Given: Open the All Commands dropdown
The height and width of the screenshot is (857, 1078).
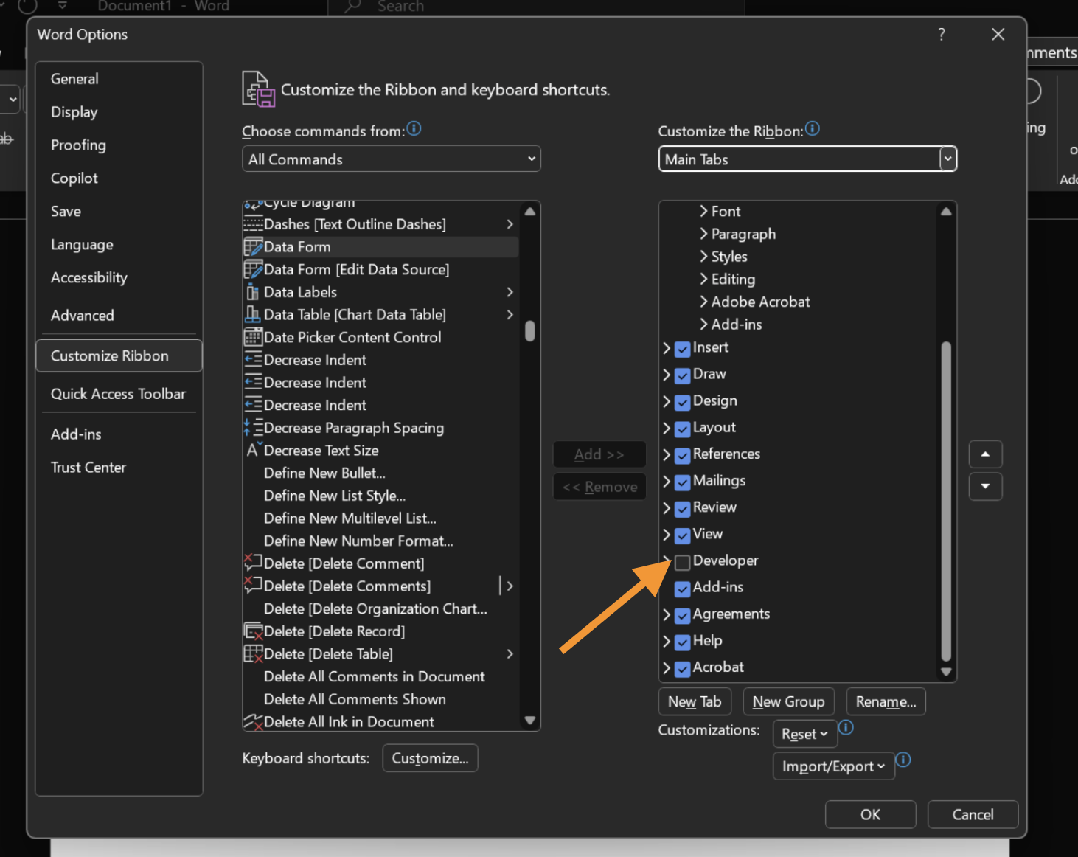Looking at the screenshot, I should [x=391, y=159].
